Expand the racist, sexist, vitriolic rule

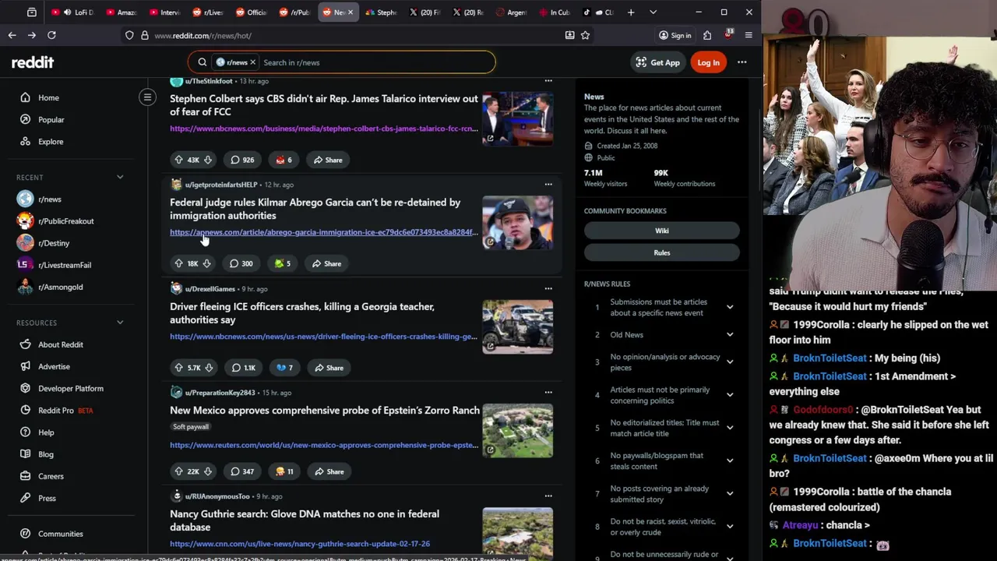coord(730,527)
